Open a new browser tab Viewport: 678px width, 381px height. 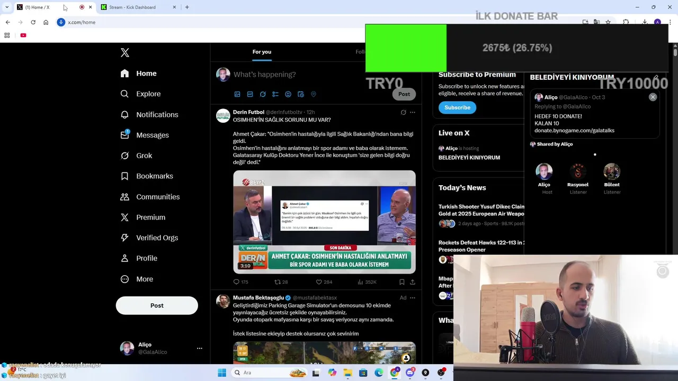point(187,7)
